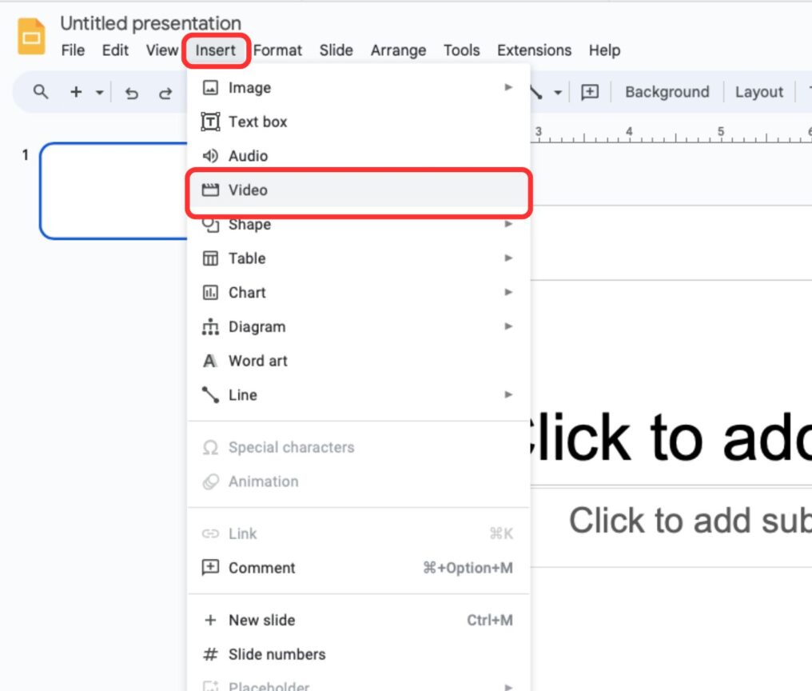Click the Chart bar icon
Image resolution: width=812 pixels, height=691 pixels.
click(x=210, y=293)
